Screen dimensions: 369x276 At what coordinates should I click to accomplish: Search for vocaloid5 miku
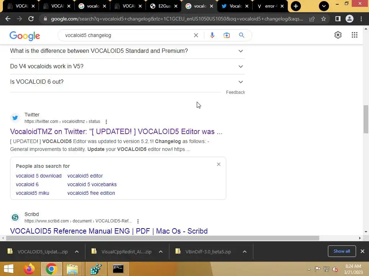pyautogui.click(x=32, y=193)
